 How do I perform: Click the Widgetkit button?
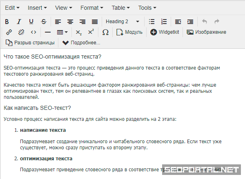pos(165,32)
